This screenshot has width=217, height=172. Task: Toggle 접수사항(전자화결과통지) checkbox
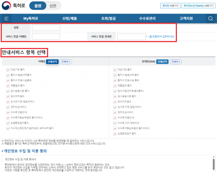coord(115,91)
